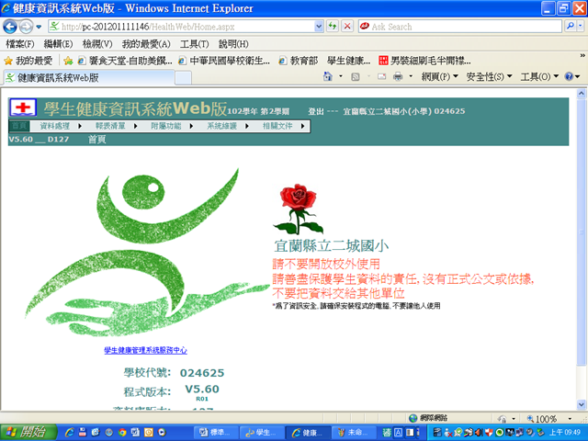The width and height of the screenshot is (588, 441).
Task: Click the 開始 Start button
Action: (26, 432)
